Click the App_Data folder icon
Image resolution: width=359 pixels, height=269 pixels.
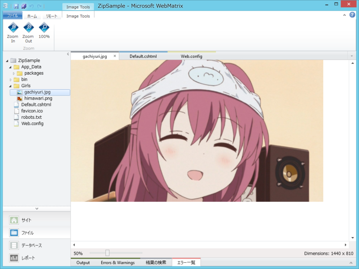[x=17, y=67]
